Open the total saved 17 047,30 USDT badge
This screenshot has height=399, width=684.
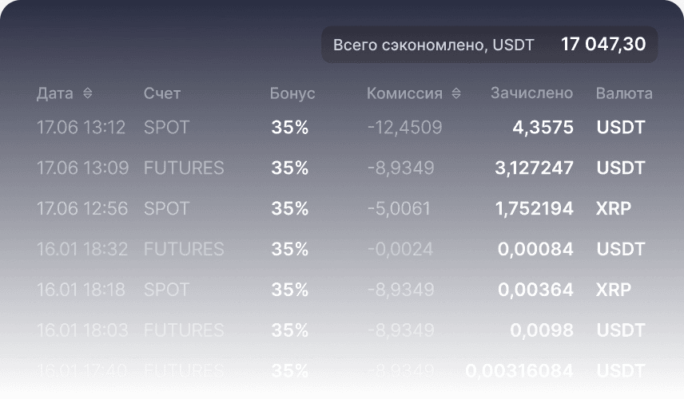[x=489, y=45]
